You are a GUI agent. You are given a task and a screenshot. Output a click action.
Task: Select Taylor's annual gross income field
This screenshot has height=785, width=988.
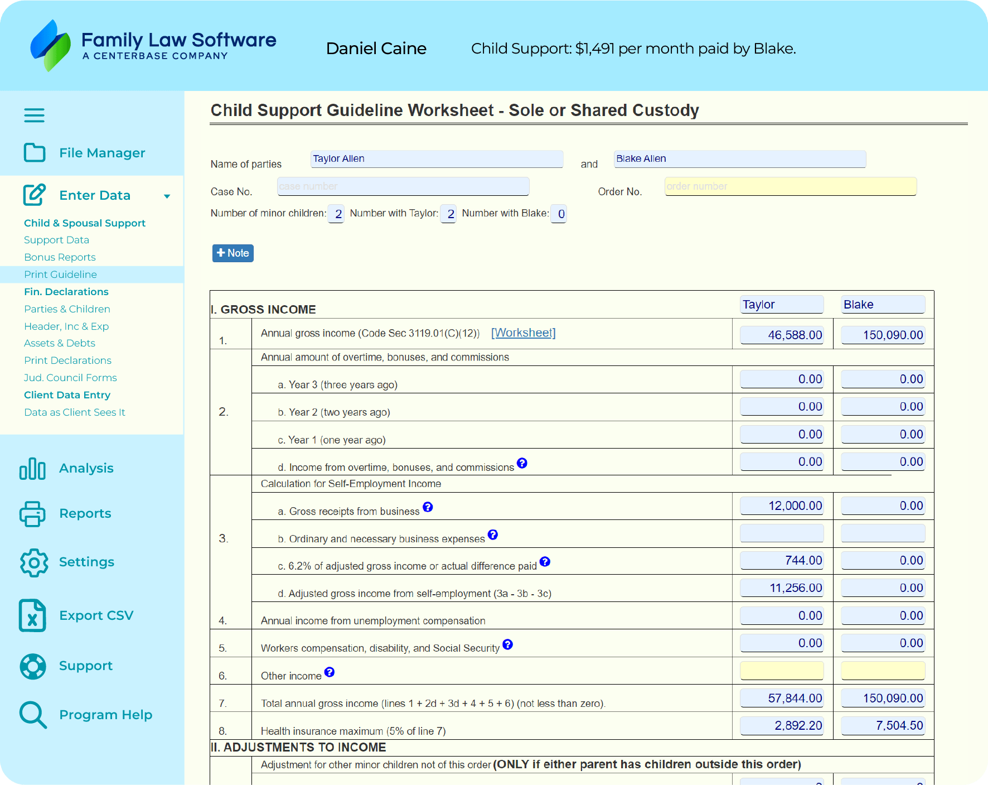pos(782,335)
